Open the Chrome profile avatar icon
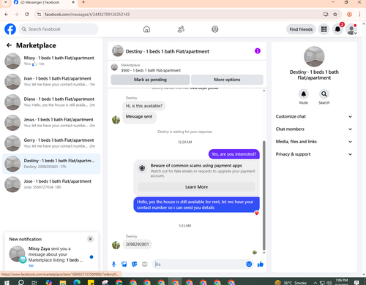The height and width of the screenshot is (285, 366). (x=349, y=15)
